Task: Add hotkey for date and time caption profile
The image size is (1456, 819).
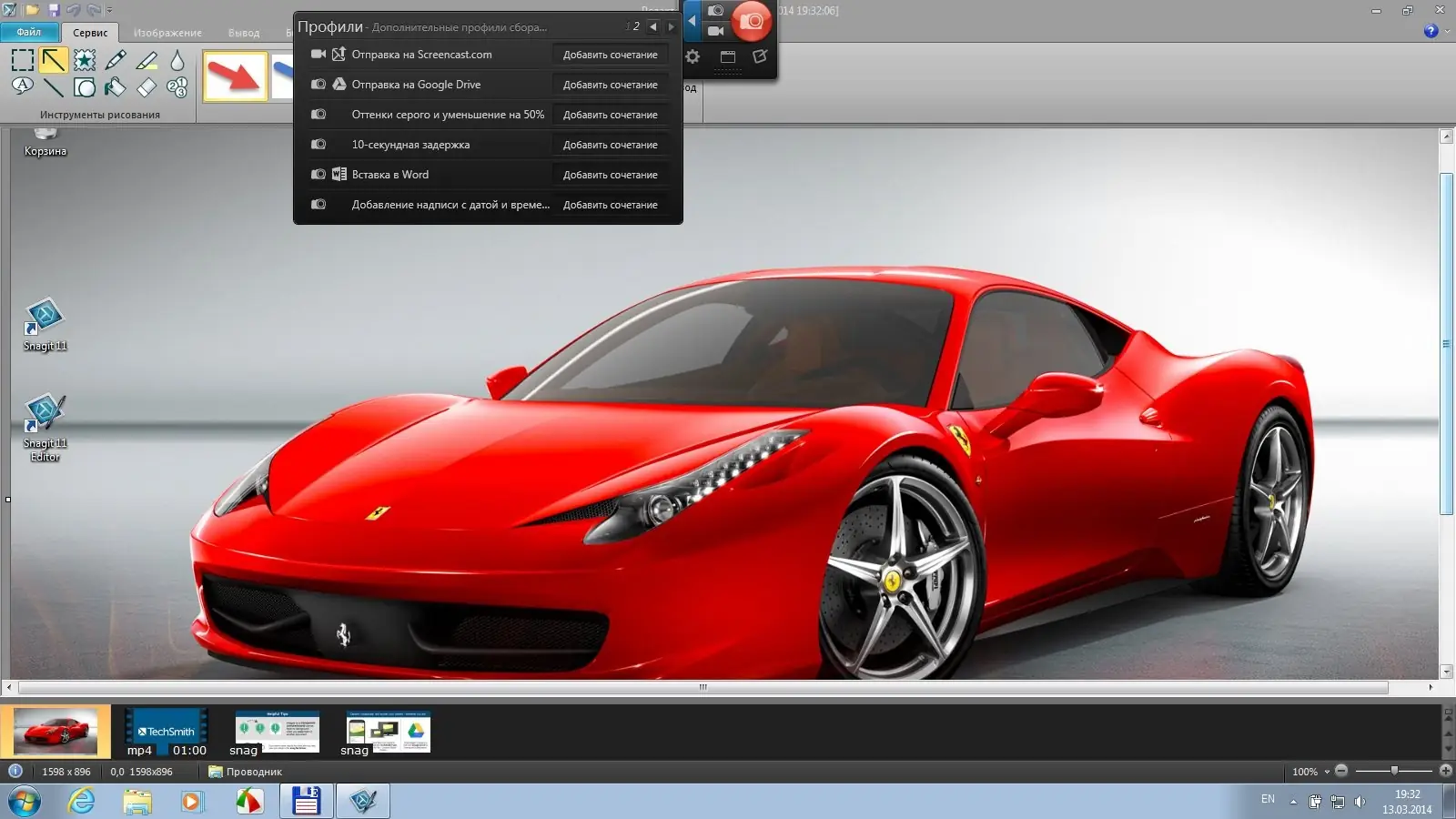Action: [610, 205]
